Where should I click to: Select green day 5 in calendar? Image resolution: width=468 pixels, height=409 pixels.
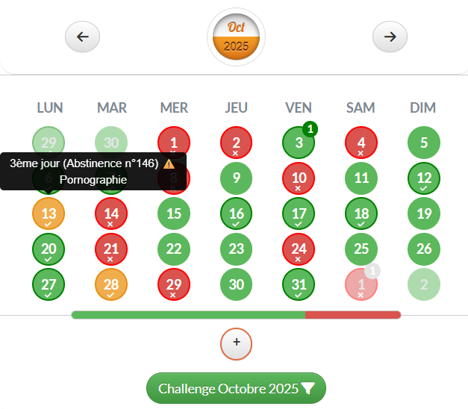[424, 143]
